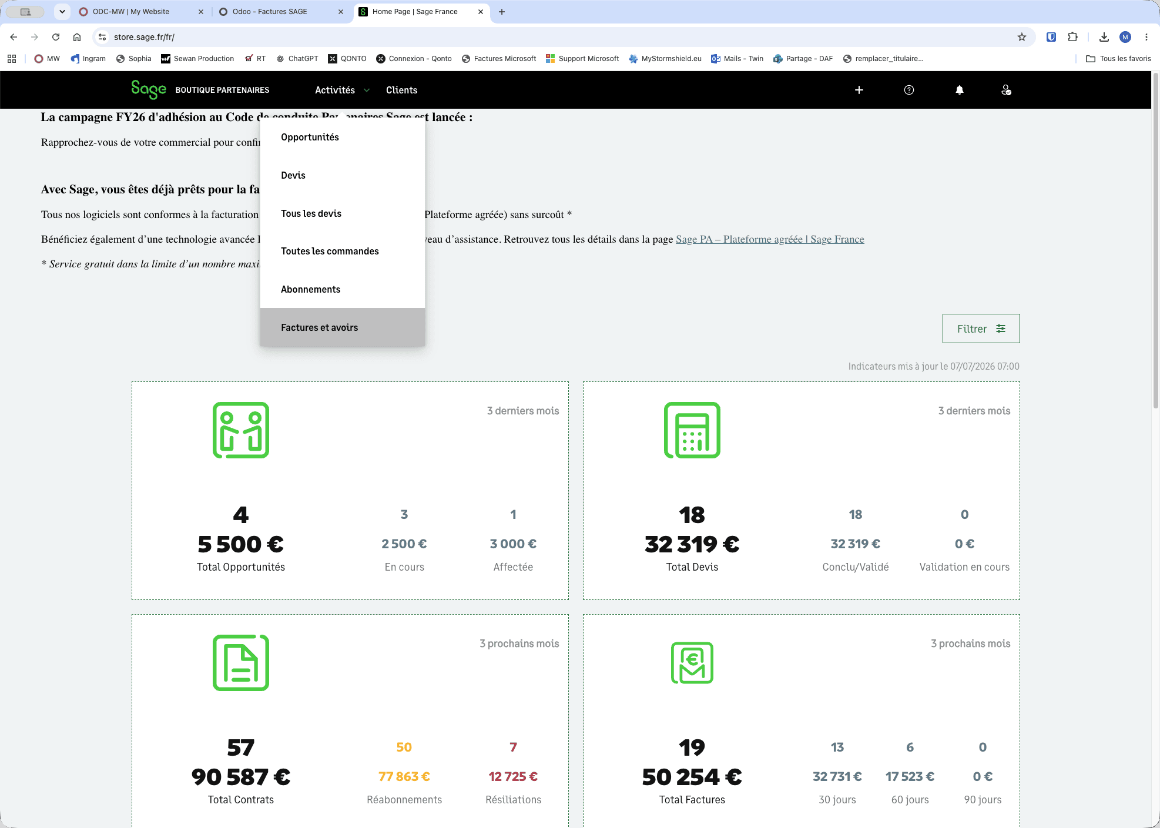
Task: Click the Total Devis calculator icon
Action: 692,430
